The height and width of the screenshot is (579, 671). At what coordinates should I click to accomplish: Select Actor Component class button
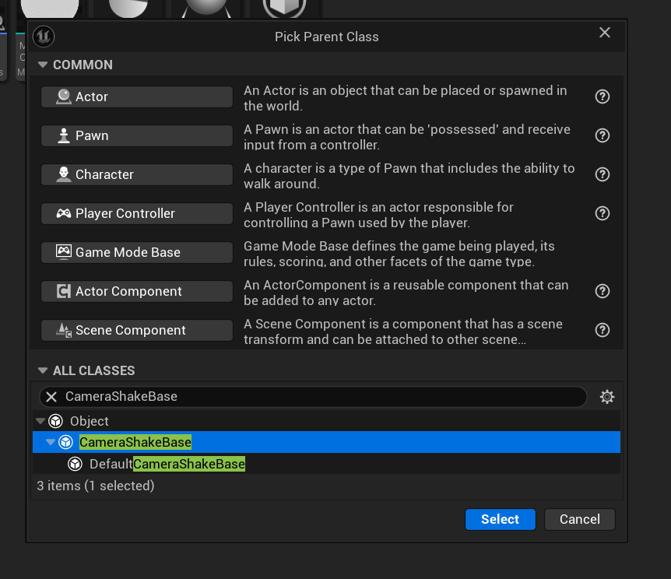137,291
